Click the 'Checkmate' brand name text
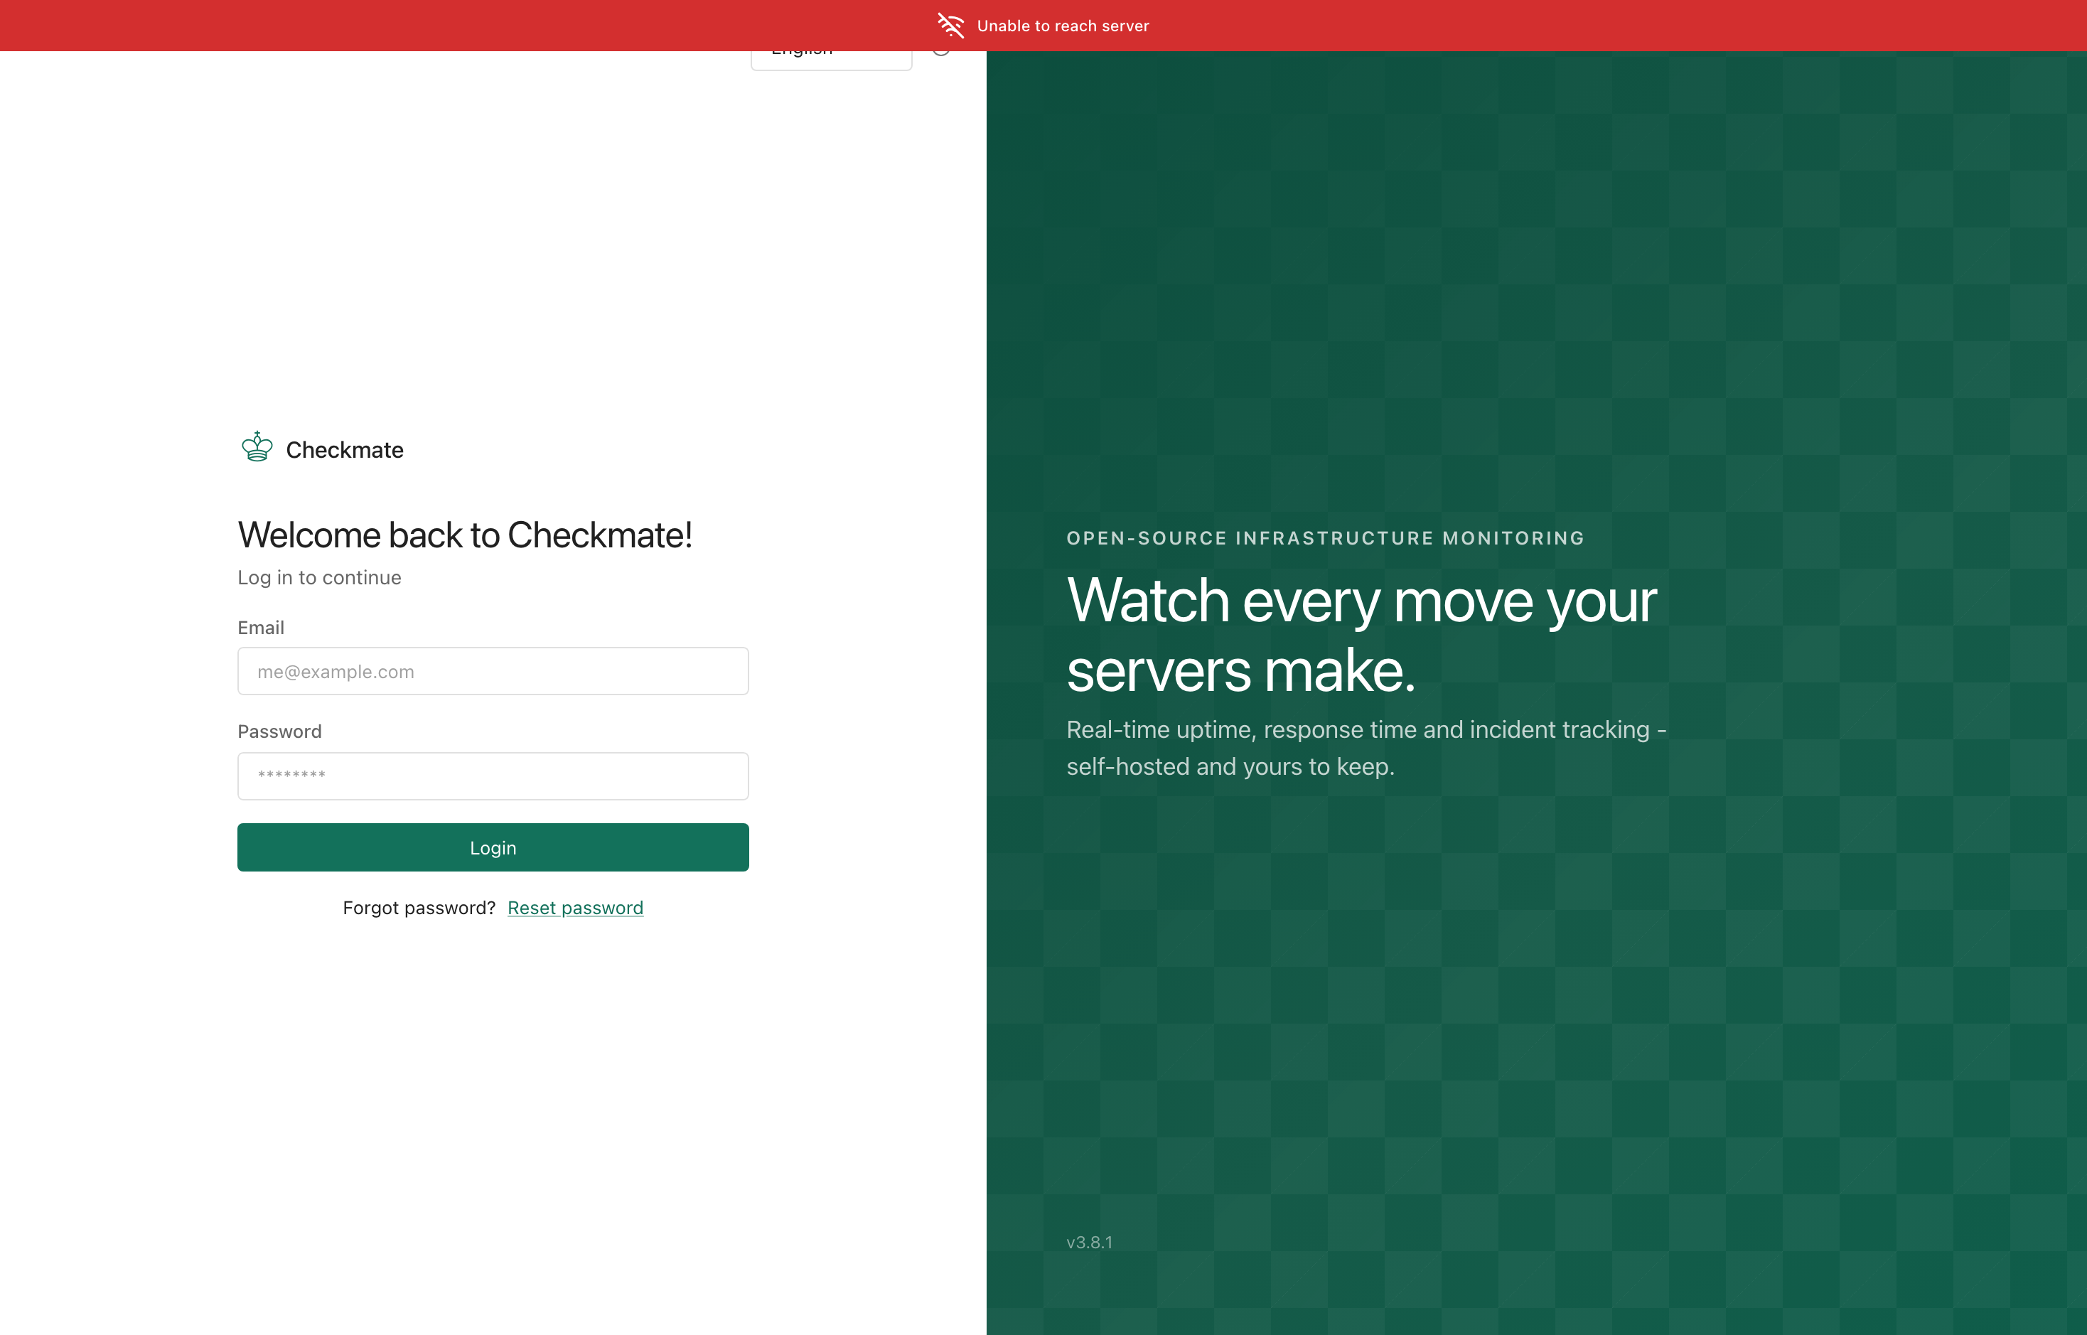The image size is (2087, 1335). 345,450
